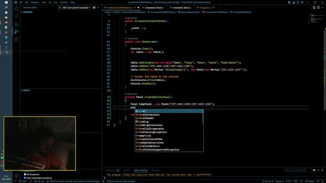The width and height of the screenshot is (326, 183).
Task: Click Windows Start button
Action: 6,2
